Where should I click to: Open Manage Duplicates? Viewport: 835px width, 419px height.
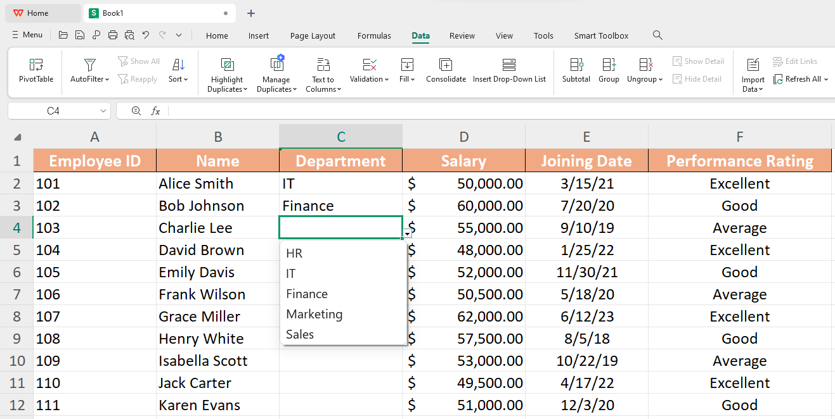coord(276,73)
